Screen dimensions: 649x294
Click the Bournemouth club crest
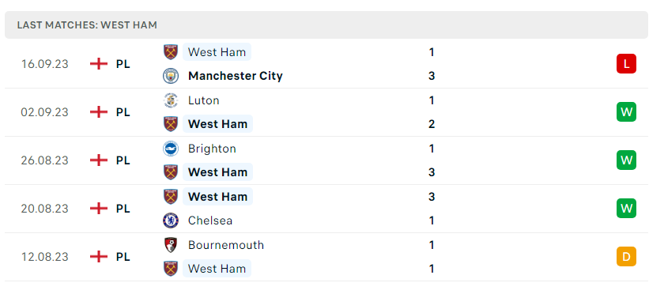tap(171, 245)
